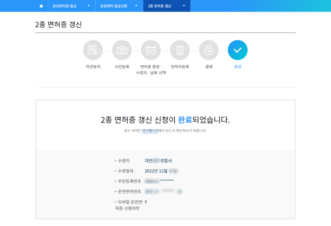Viewport: 331px width, 226px height.
Task: Open the 운전면허증 발급 menu
Action: [x=72, y=6]
